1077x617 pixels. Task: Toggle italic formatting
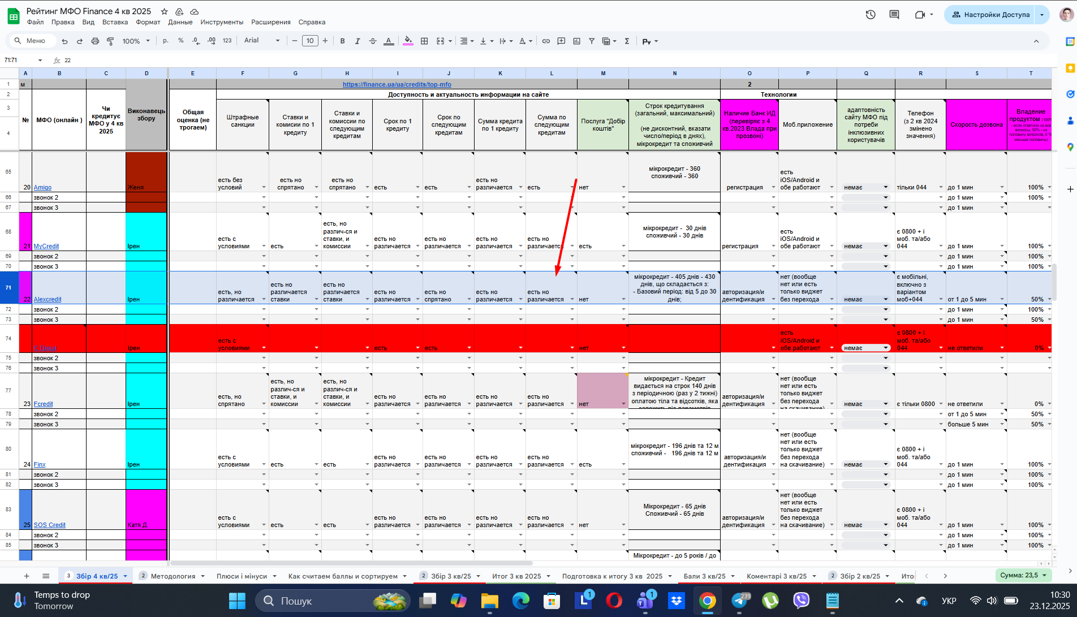coord(357,41)
